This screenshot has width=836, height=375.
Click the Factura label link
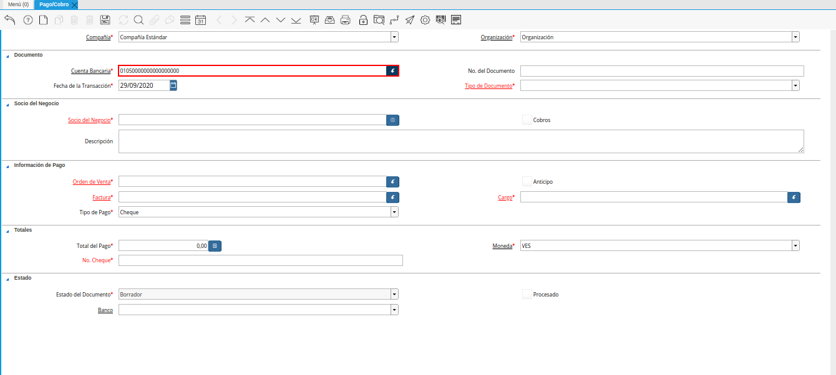[x=101, y=197]
